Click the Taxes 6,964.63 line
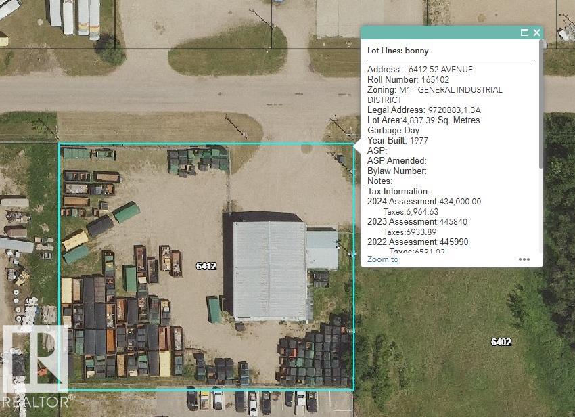The image size is (575, 417). [420, 212]
